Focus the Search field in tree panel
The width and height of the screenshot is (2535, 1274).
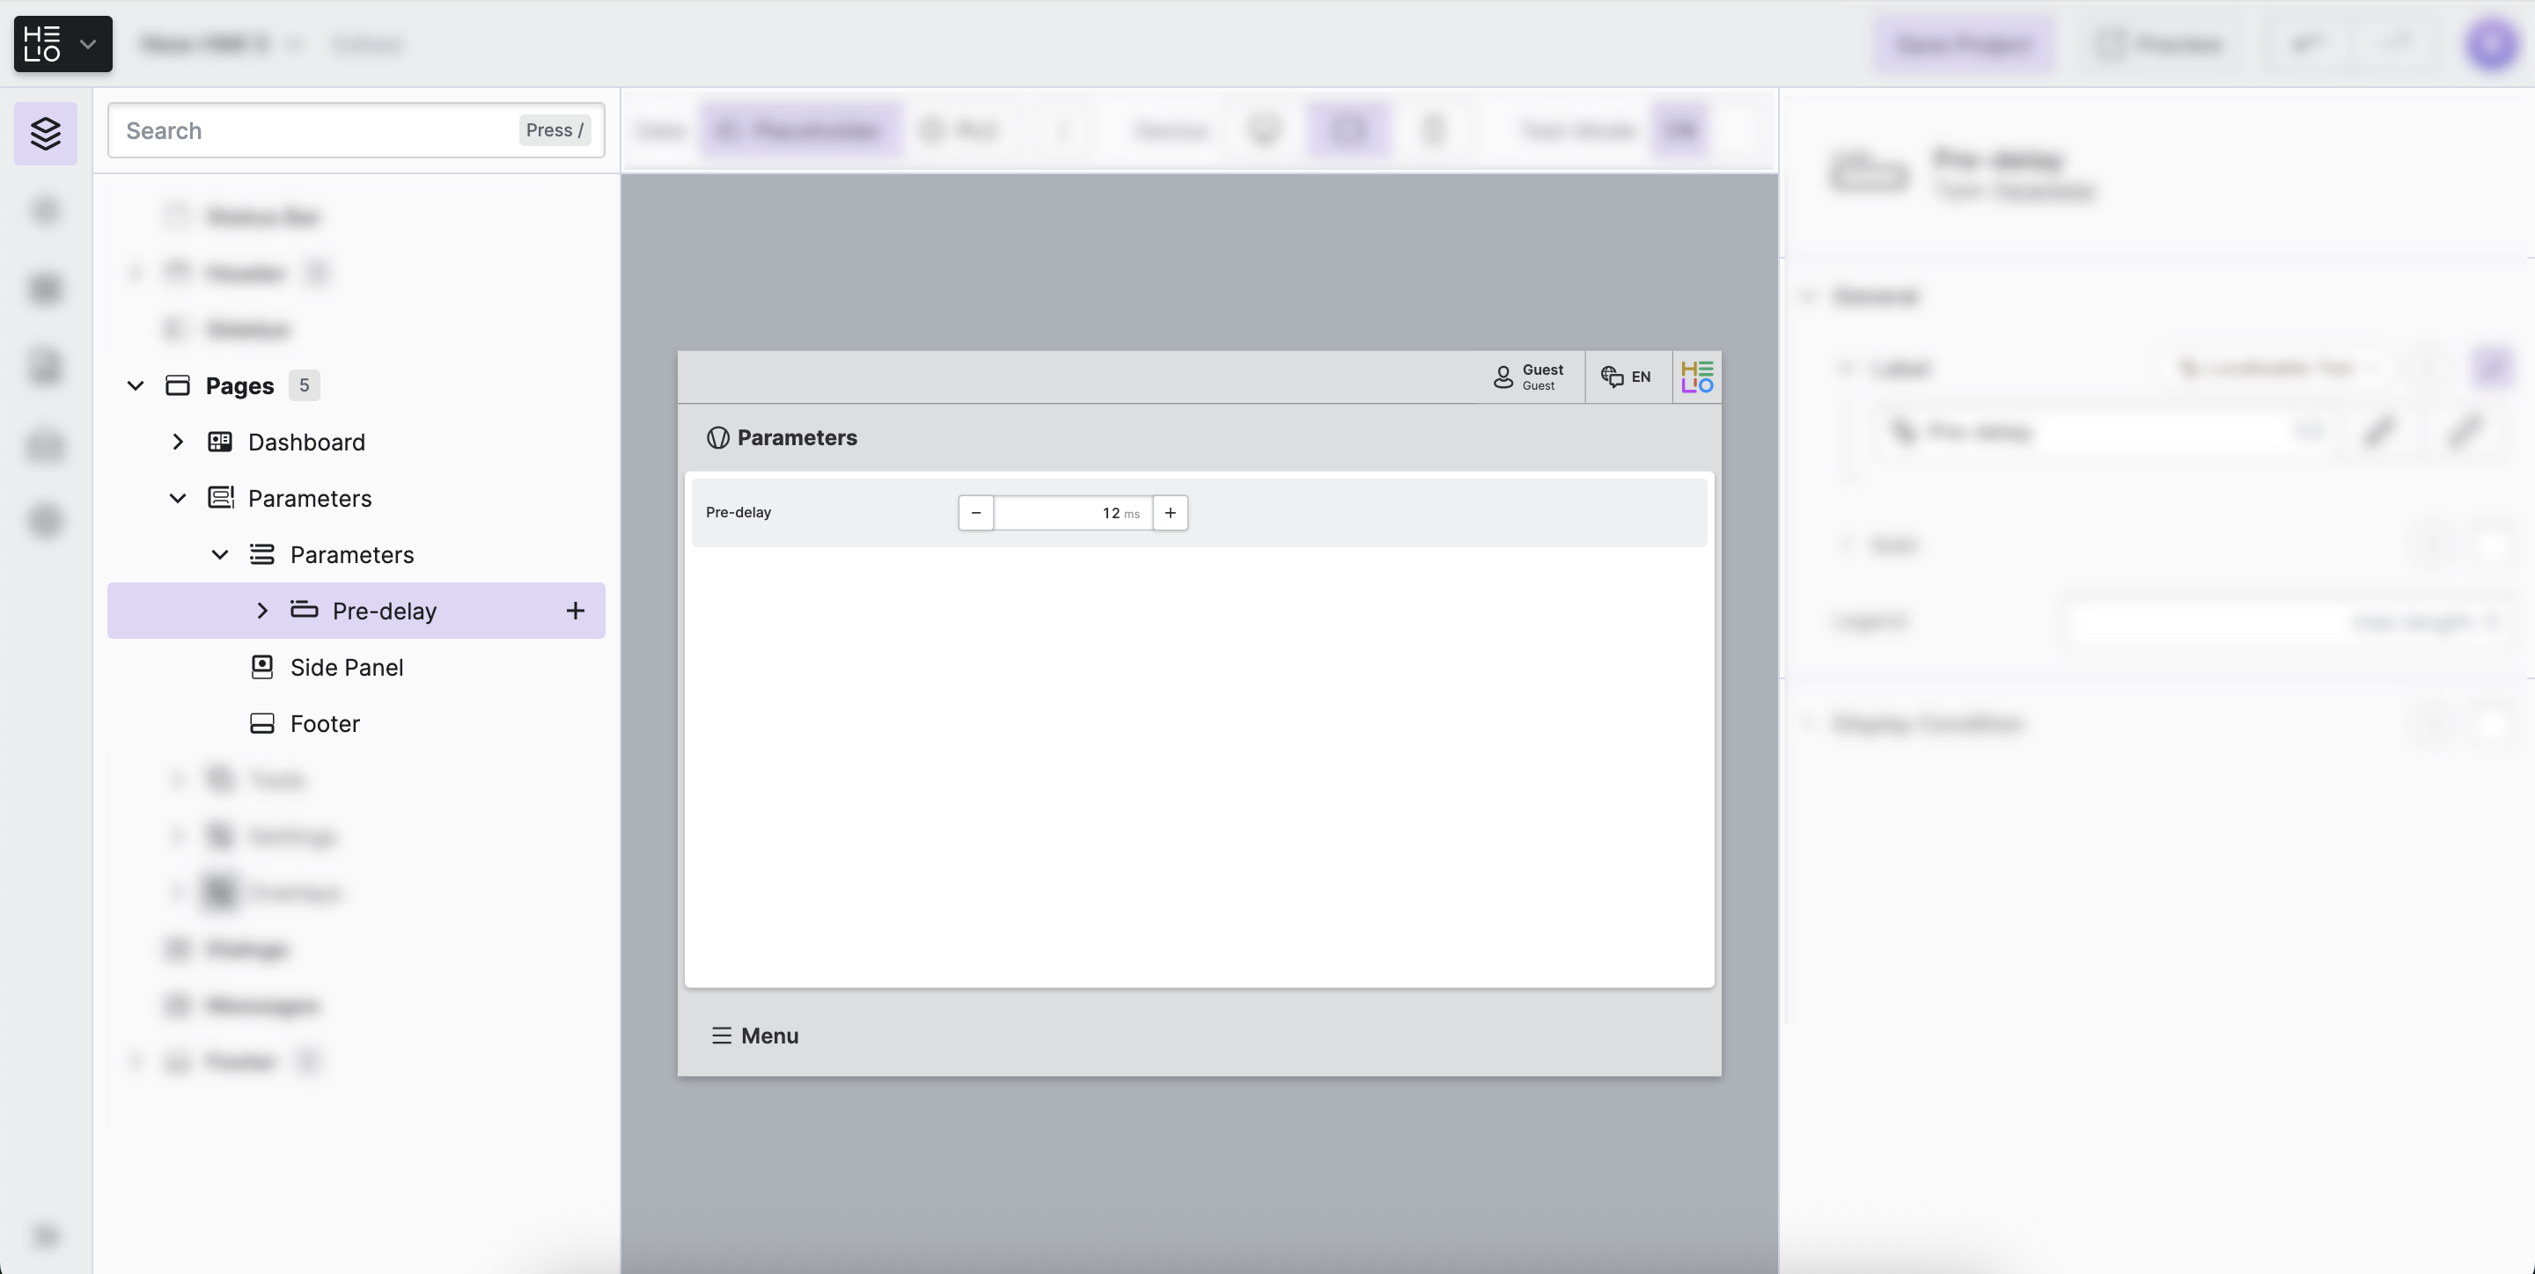315,131
